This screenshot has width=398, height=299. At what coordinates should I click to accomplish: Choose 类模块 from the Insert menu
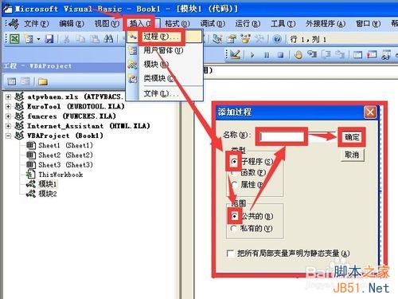click(165, 78)
